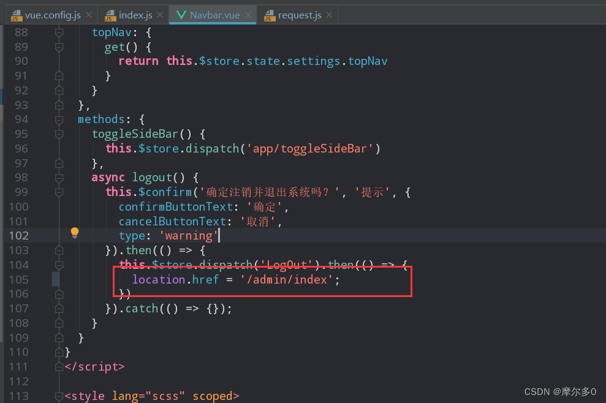Click the cancelButtonText property name
The width and height of the screenshot is (606, 403).
[x=172, y=221]
